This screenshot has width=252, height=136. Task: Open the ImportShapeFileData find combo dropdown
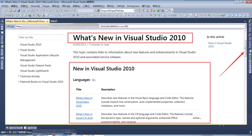(x=133, y=11)
